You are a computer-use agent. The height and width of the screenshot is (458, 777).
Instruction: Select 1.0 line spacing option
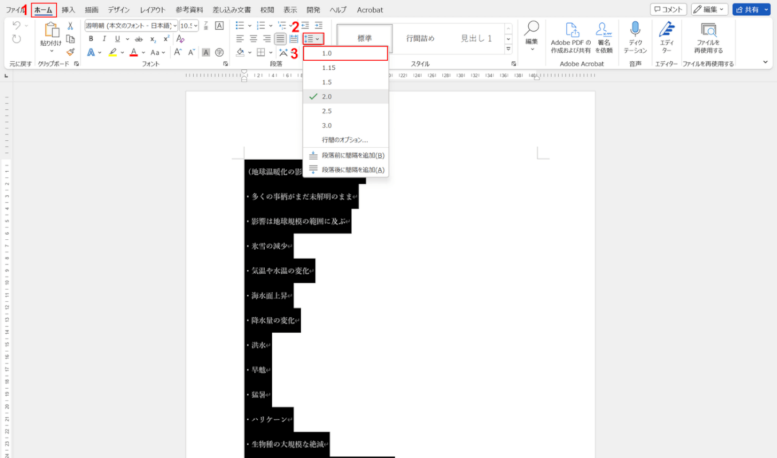[x=346, y=53]
